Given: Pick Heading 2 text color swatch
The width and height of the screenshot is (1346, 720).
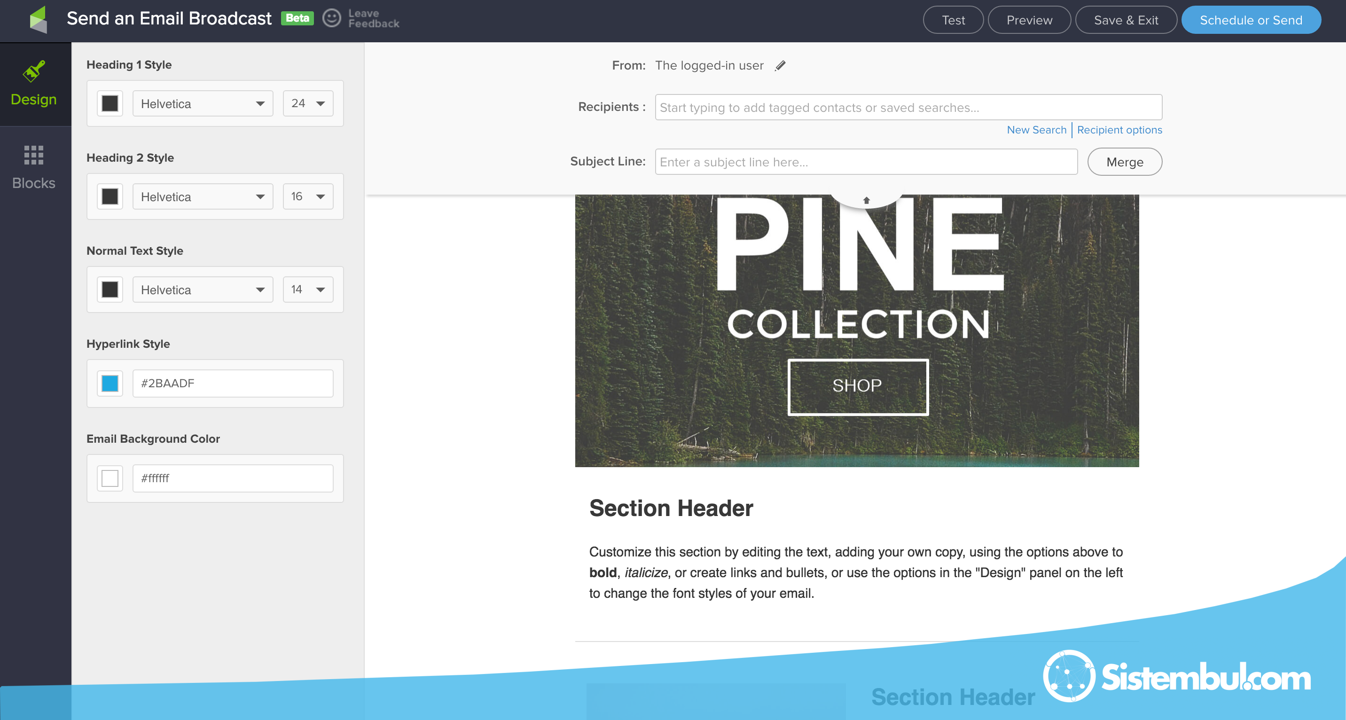Looking at the screenshot, I should pyautogui.click(x=110, y=196).
